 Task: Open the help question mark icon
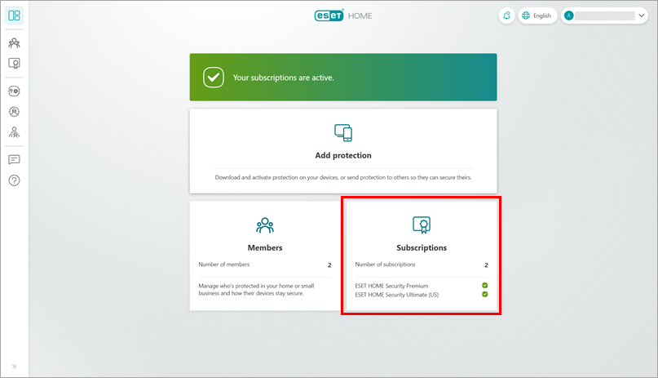click(x=14, y=180)
